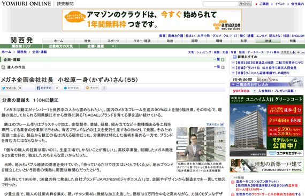Click the question mark help icon
The width and height of the screenshot is (305, 196).
point(104,88)
